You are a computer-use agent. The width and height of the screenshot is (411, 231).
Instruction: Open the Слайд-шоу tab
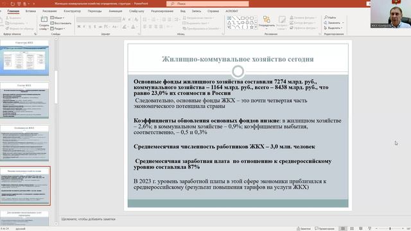coord(137,11)
